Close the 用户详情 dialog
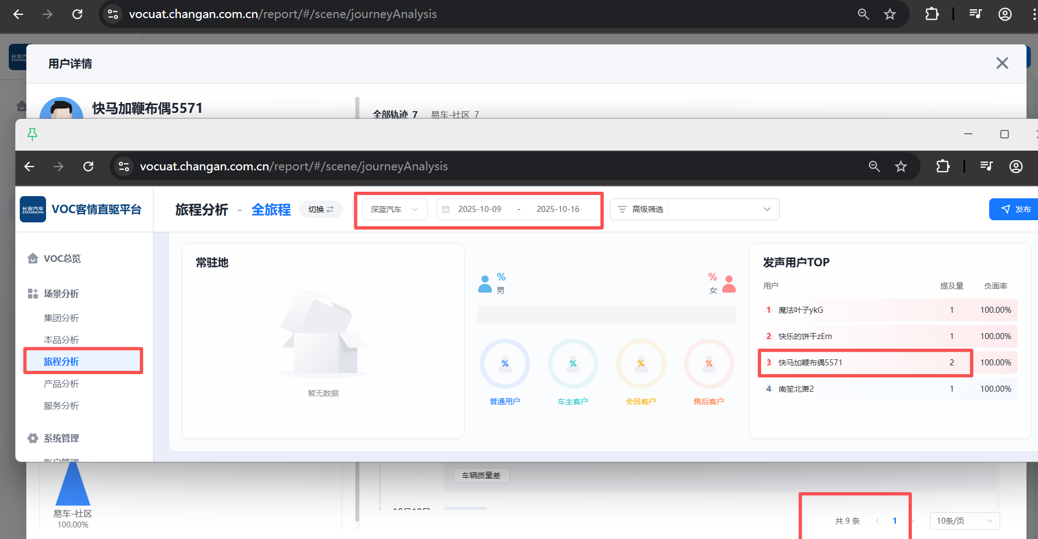 tap(1002, 64)
